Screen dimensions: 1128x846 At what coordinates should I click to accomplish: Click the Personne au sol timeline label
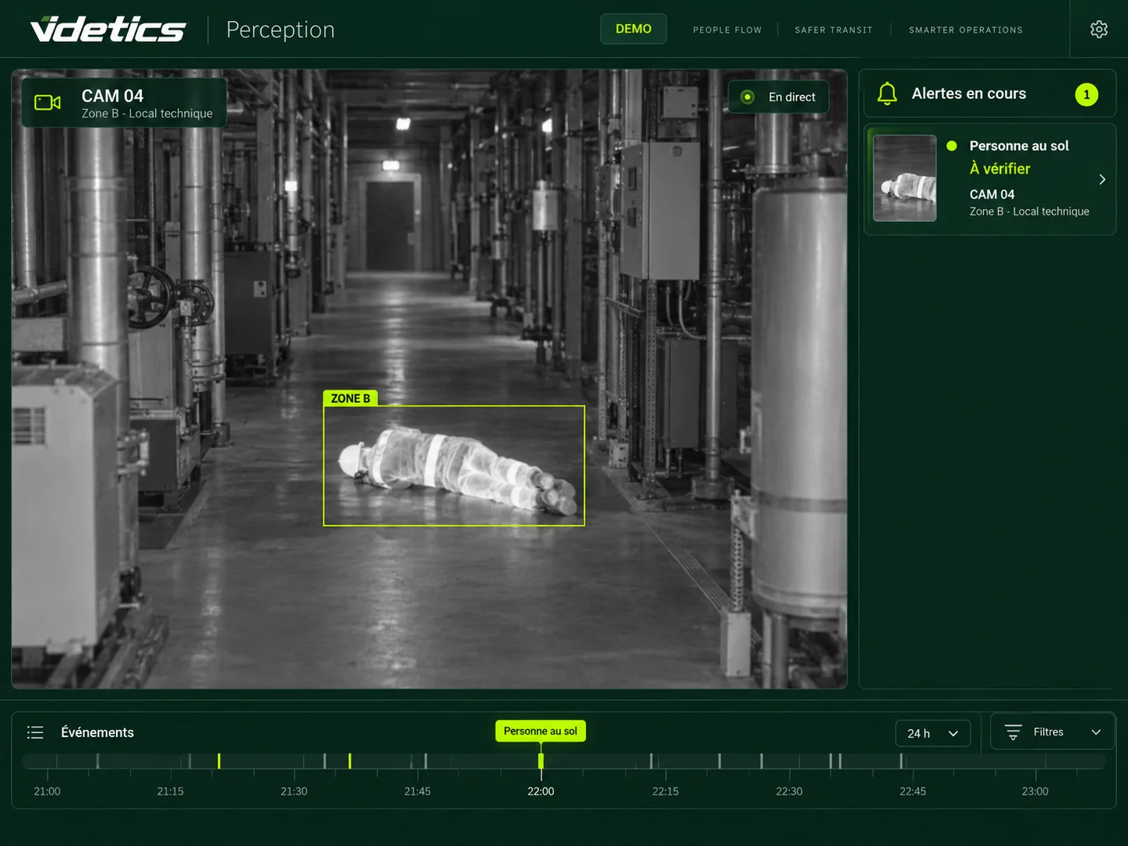pyautogui.click(x=541, y=731)
